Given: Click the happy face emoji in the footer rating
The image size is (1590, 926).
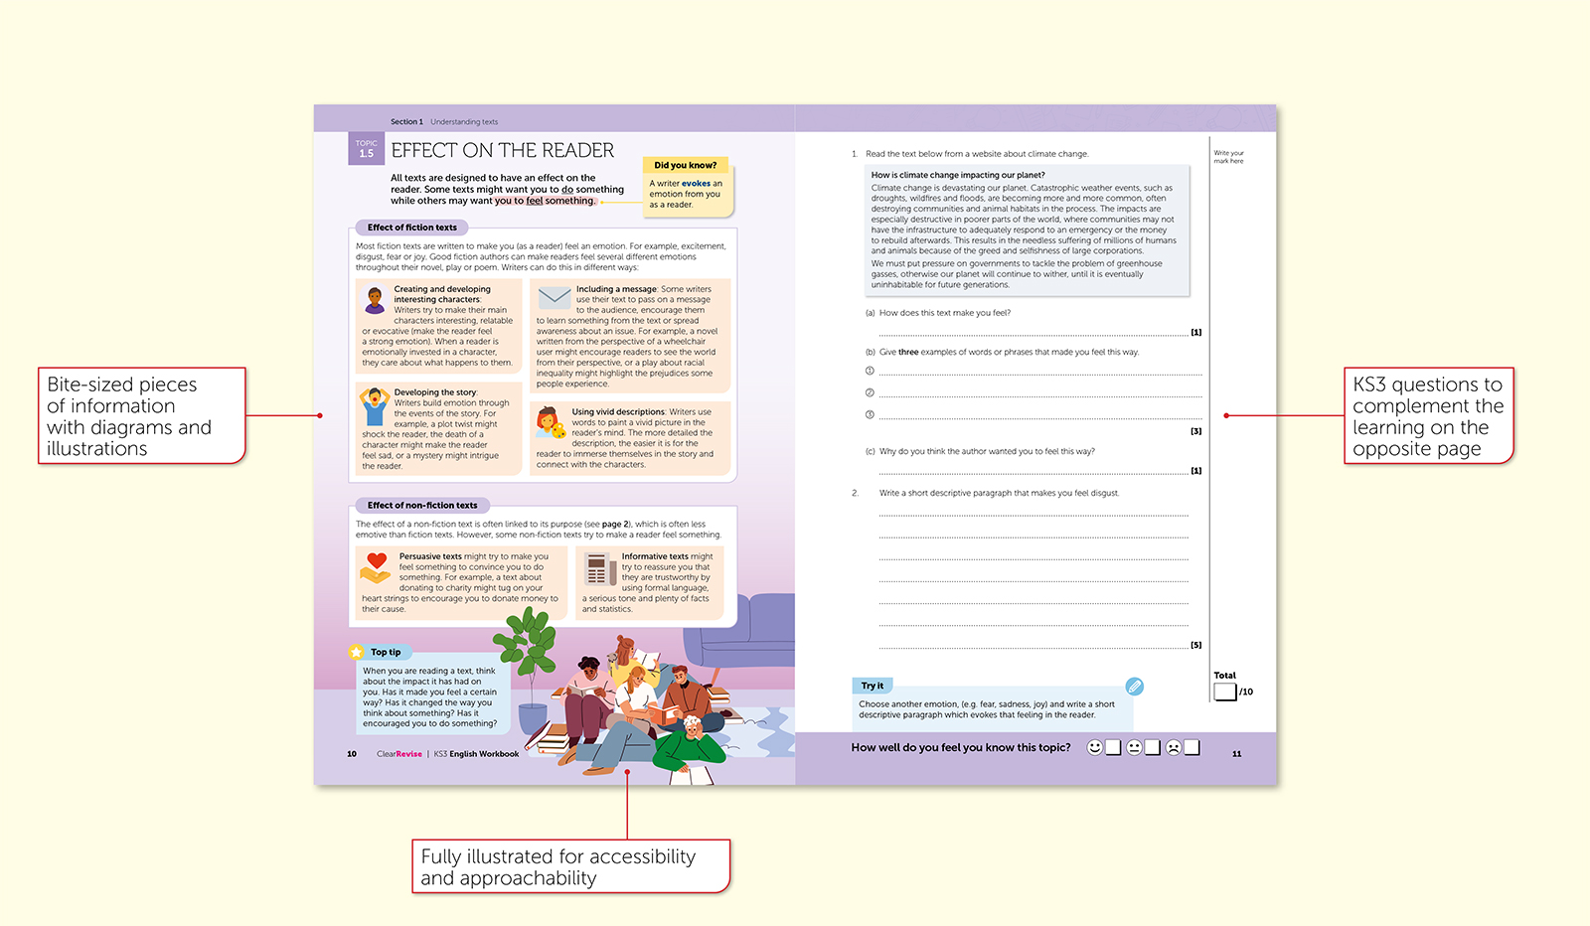Looking at the screenshot, I should [1095, 747].
